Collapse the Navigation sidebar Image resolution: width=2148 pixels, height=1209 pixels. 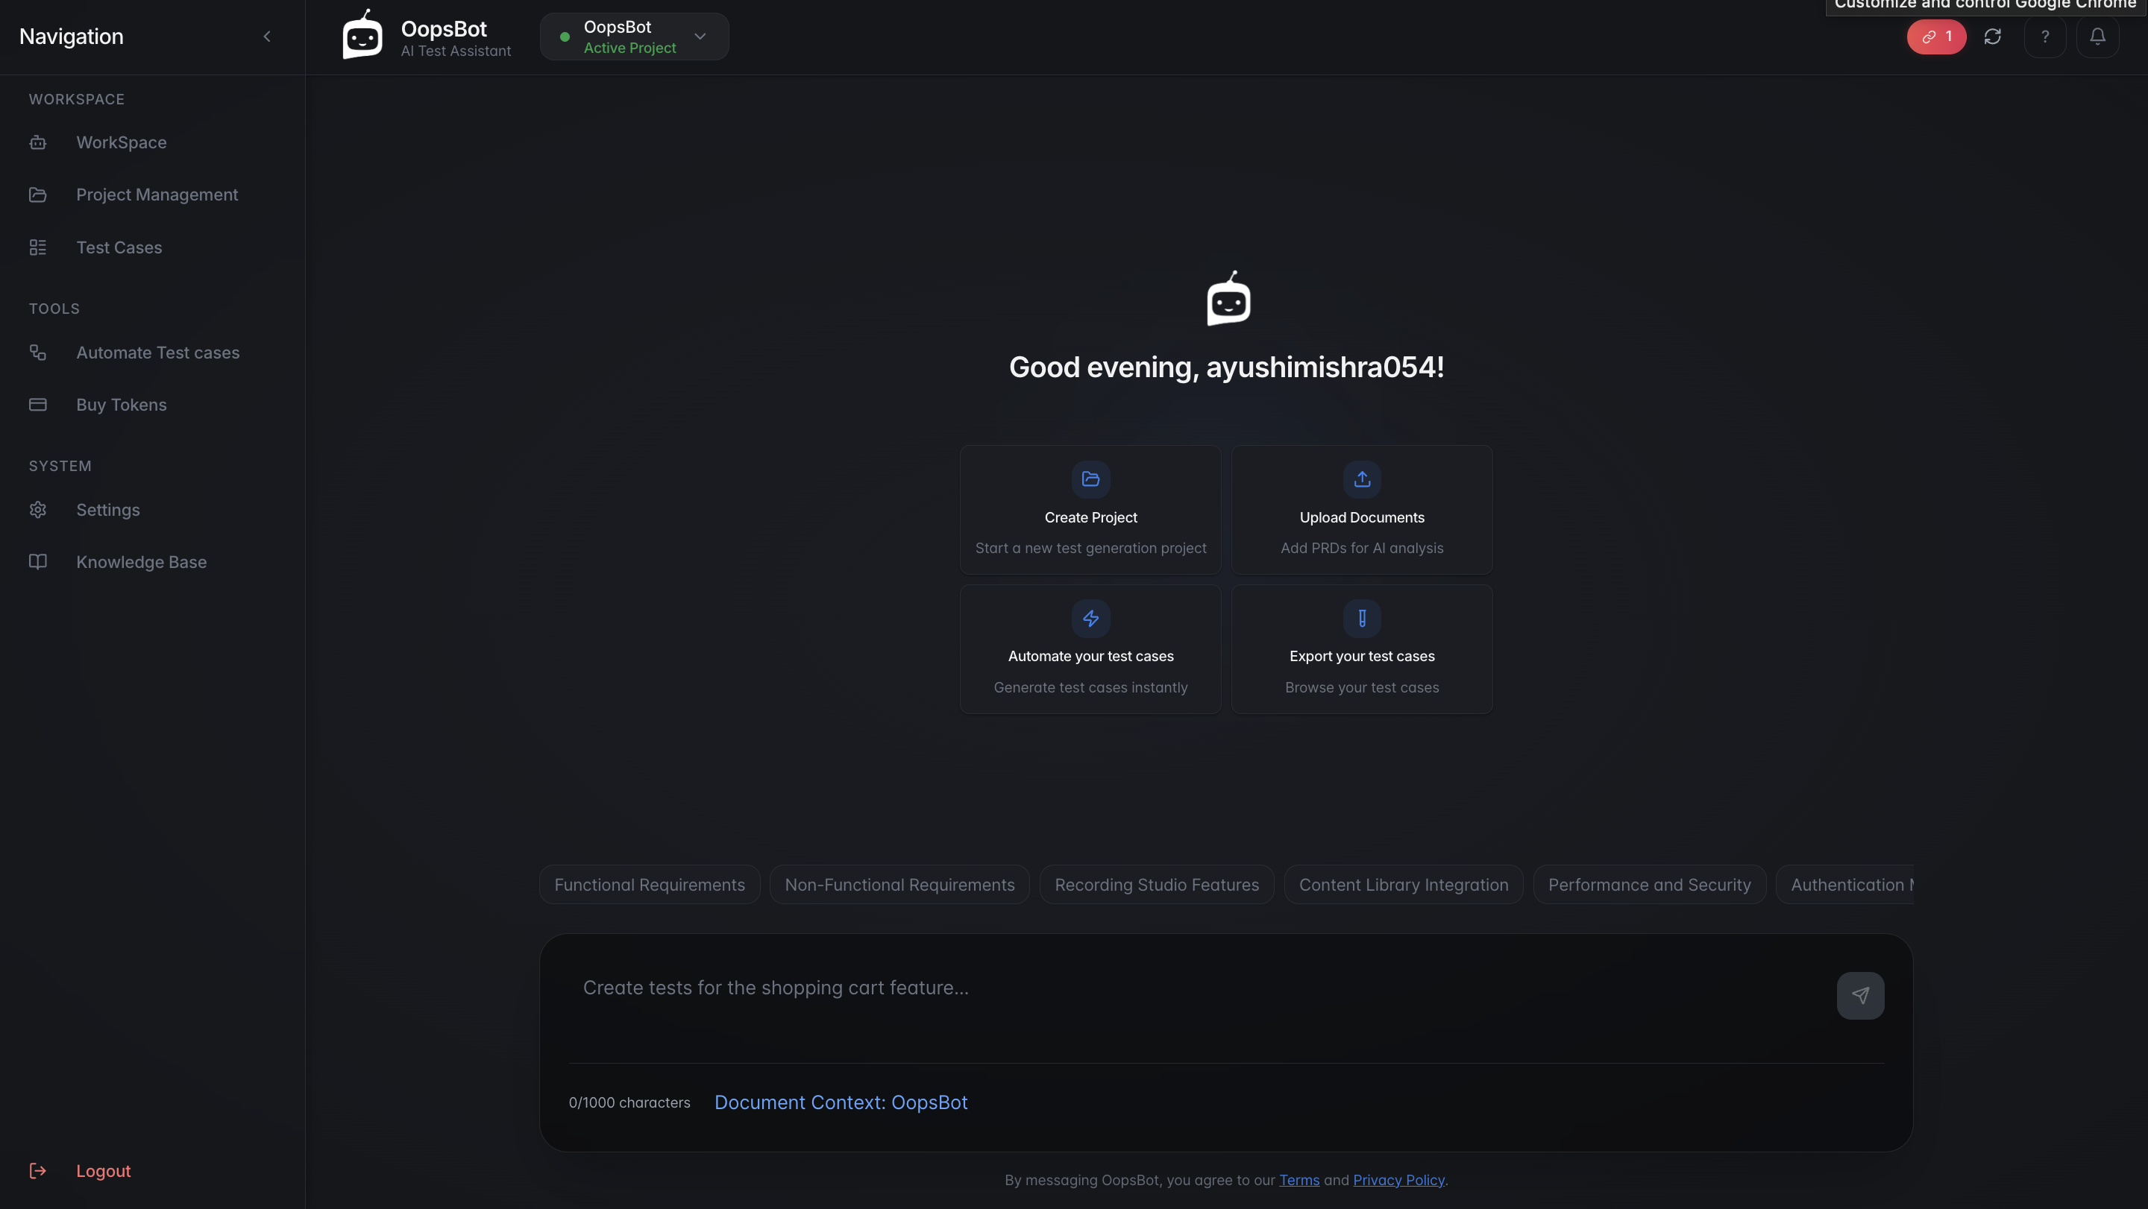pos(267,36)
